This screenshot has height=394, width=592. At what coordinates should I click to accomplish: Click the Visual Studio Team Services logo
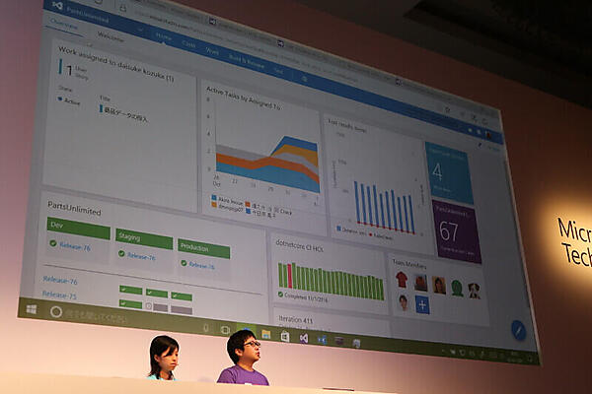(57, 5)
